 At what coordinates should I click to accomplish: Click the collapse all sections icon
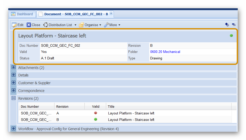(233, 25)
